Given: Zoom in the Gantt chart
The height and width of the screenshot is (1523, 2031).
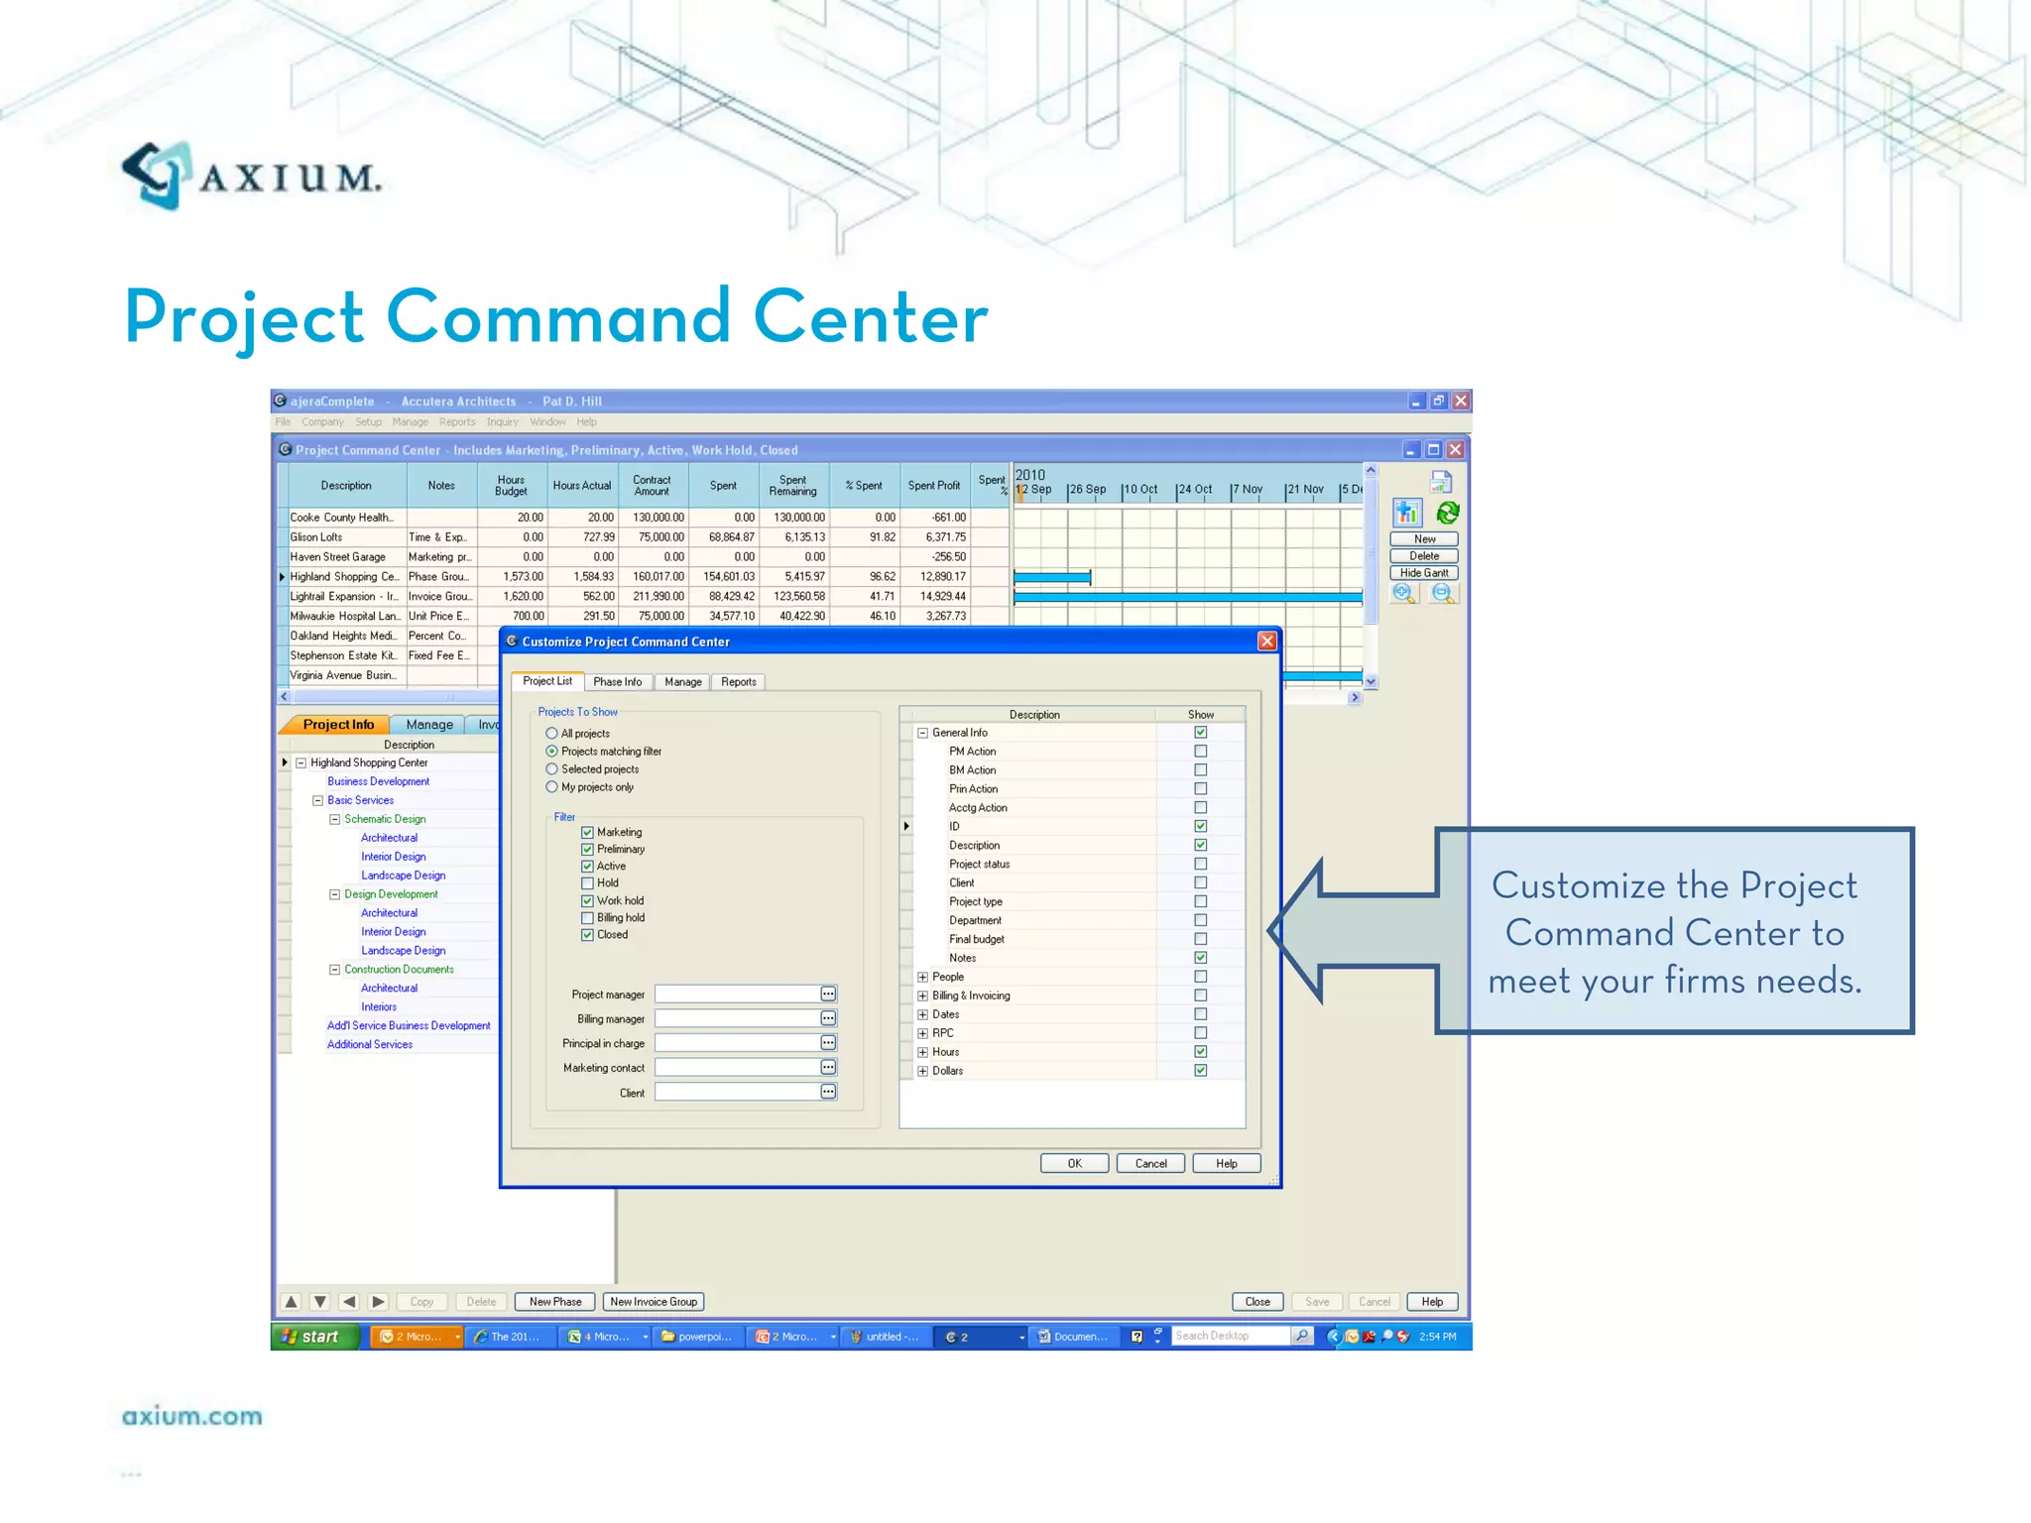Looking at the screenshot, I should [x=1404, y=593].
